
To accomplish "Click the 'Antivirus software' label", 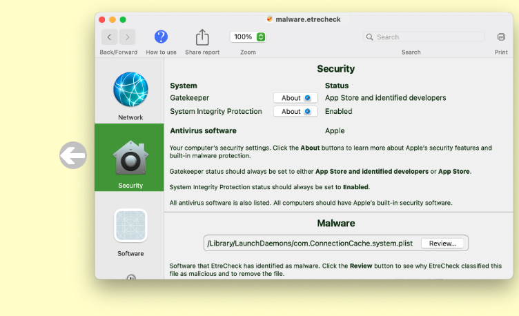I will coord(203,130).
